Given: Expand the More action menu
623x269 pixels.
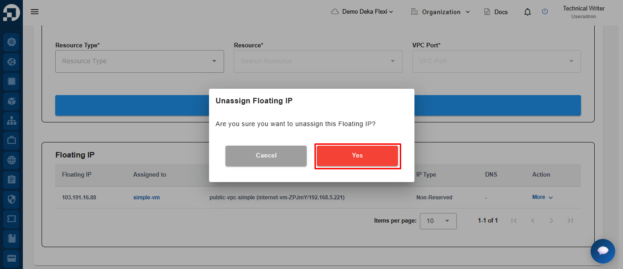Looking at the screenshot, I should 542,198.
